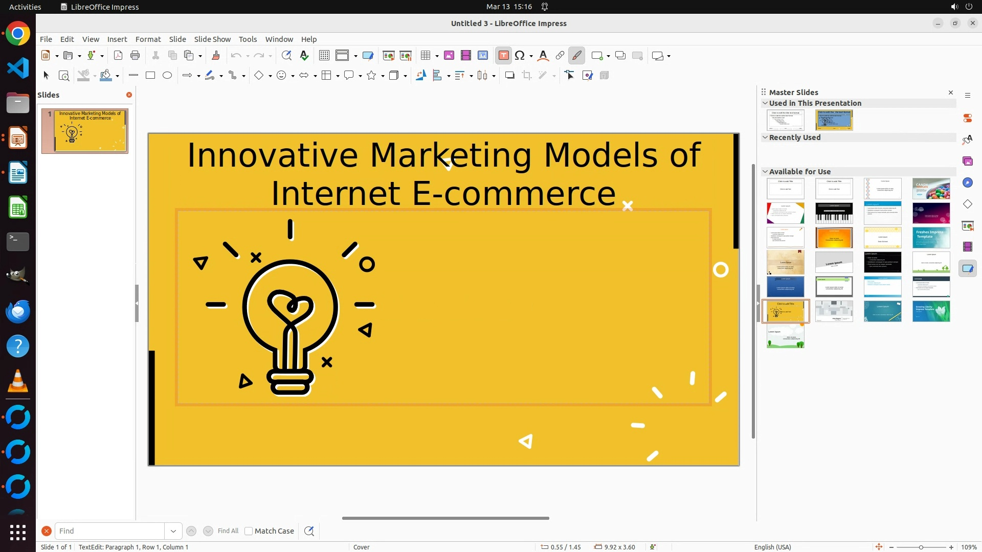
Task: Select the piano keys master slide thumbnail
Action: (834, 213)
